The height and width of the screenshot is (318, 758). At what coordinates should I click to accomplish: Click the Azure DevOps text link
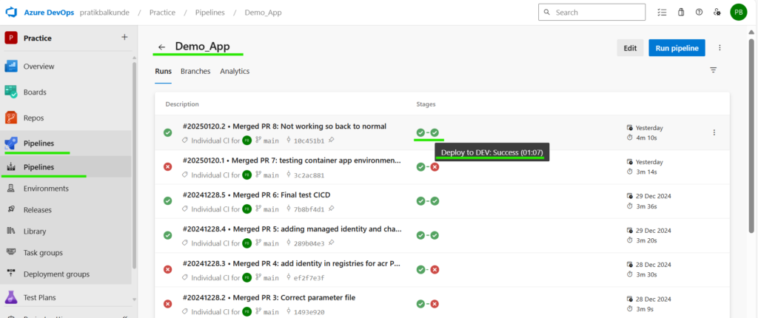49,13
